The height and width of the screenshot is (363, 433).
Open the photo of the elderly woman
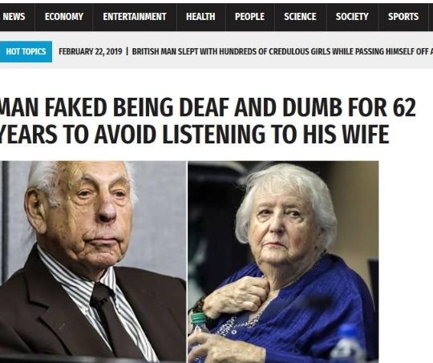pos(283,262)
